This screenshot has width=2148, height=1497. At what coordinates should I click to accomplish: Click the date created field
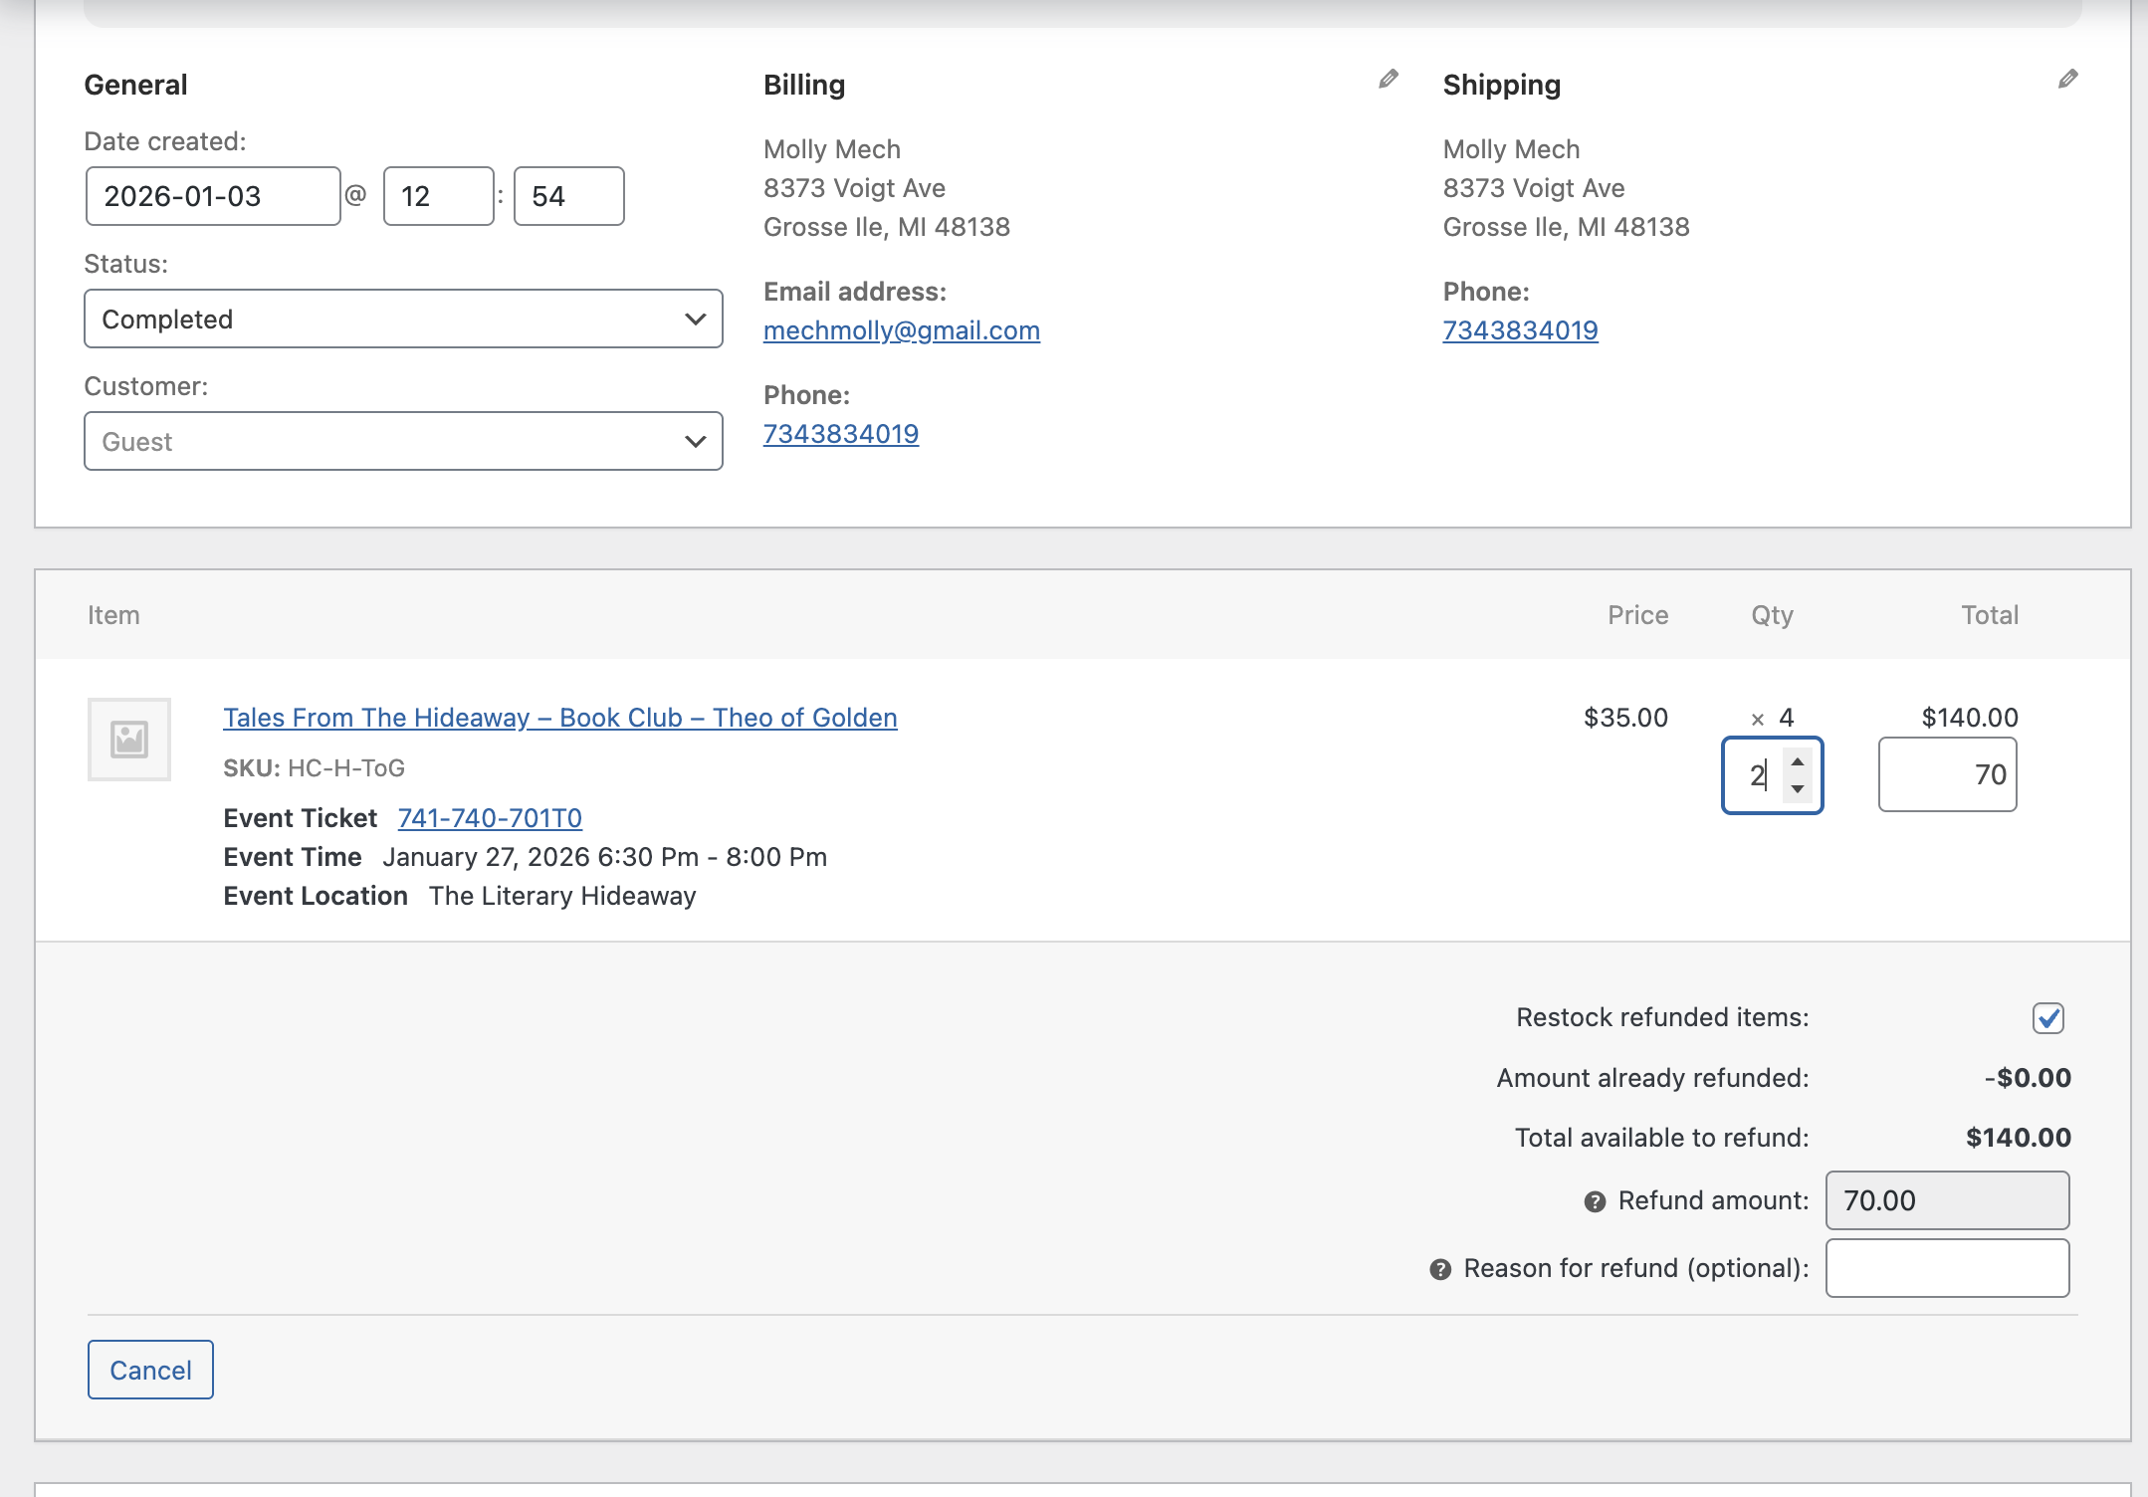213,196
